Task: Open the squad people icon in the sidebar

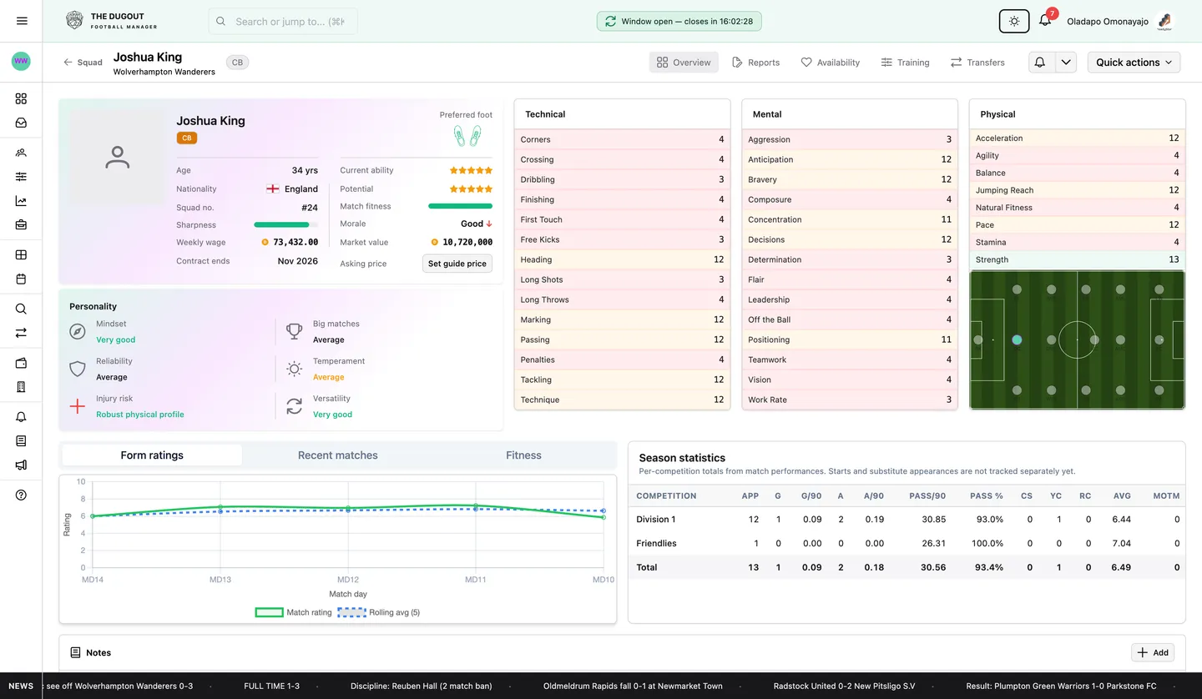Action: point(21,153)
